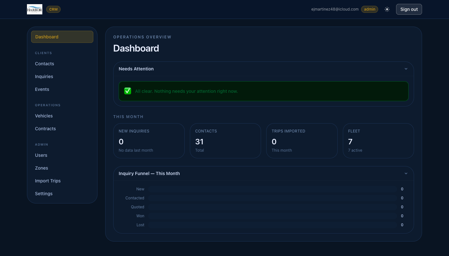Click the Sign out button
The width and height of the screenshot is (449, 256).
(409, 9)
